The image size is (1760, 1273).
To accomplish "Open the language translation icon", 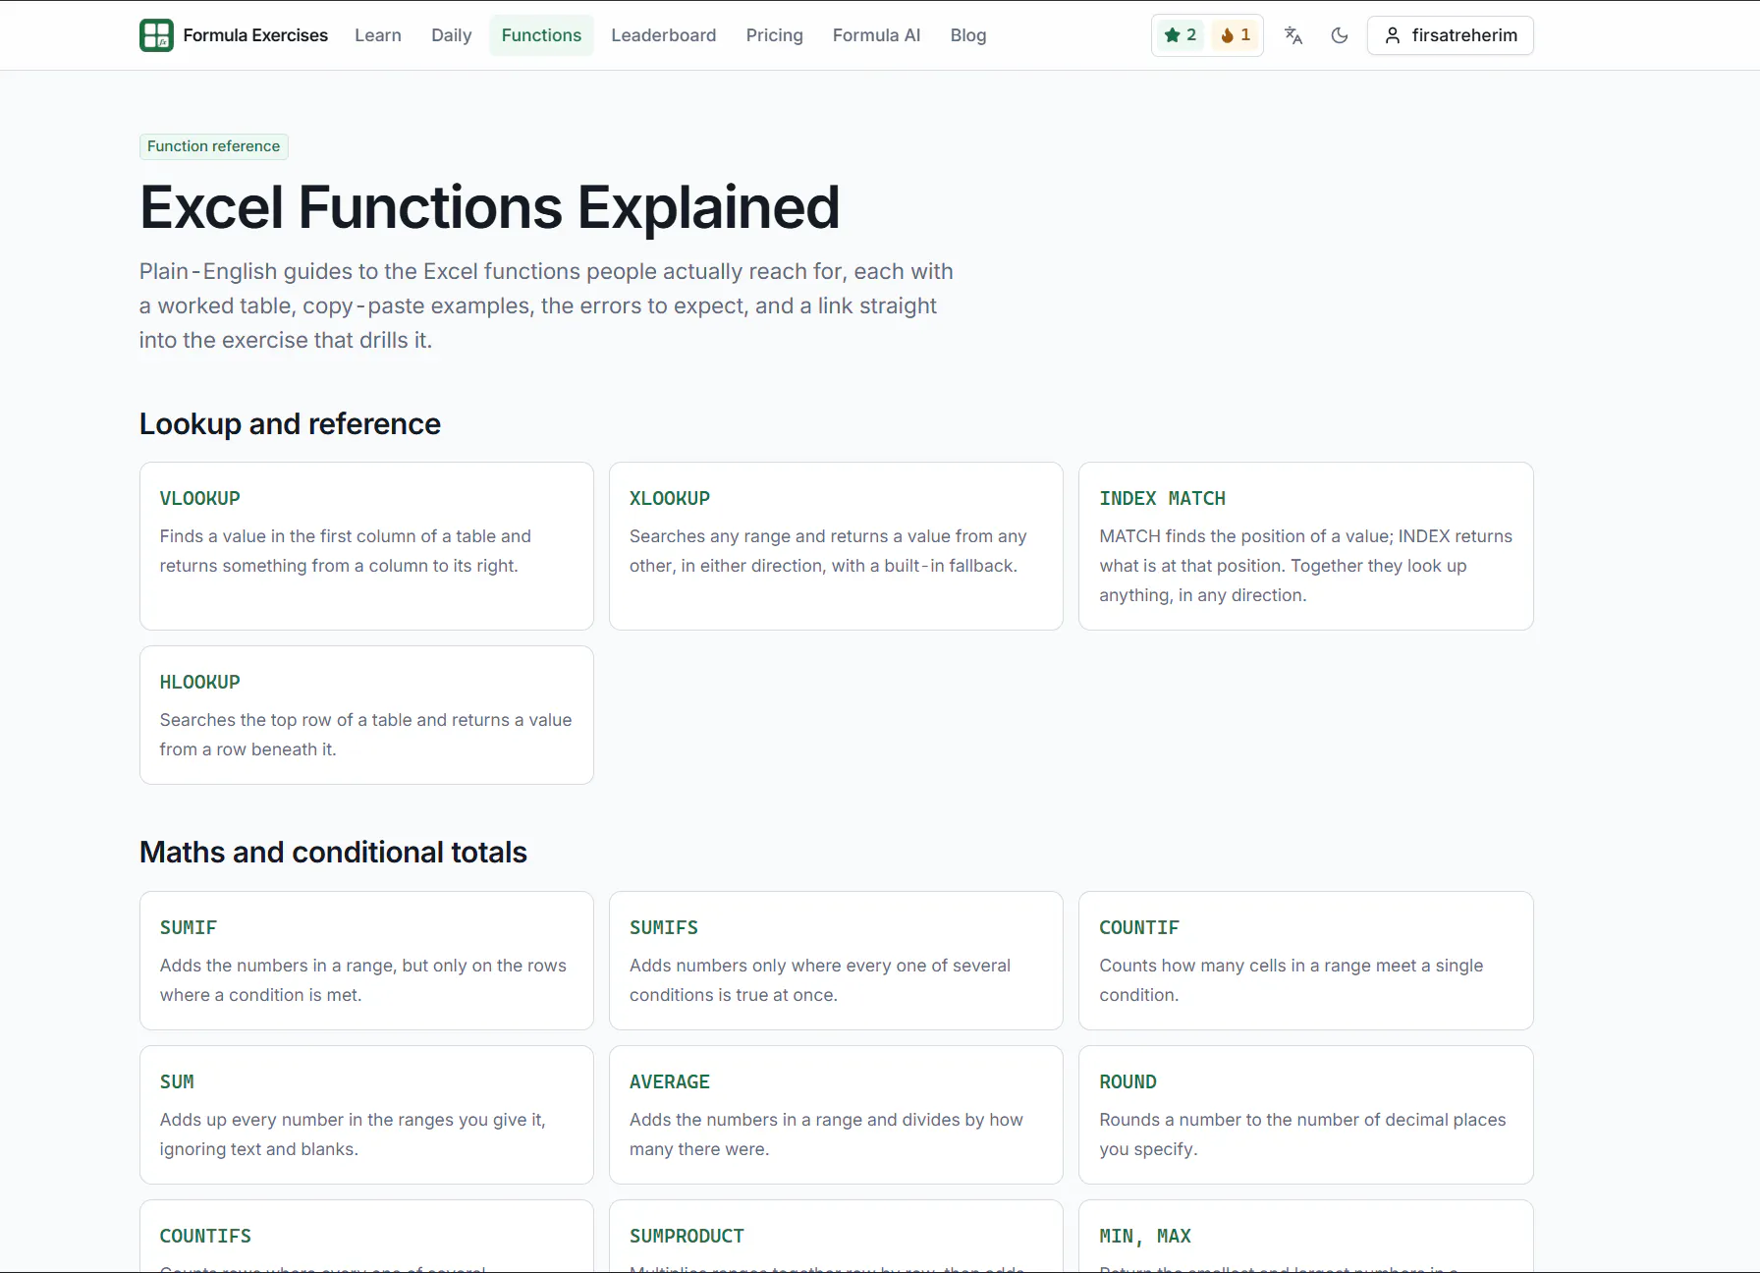I will [x=1293, y=35].
